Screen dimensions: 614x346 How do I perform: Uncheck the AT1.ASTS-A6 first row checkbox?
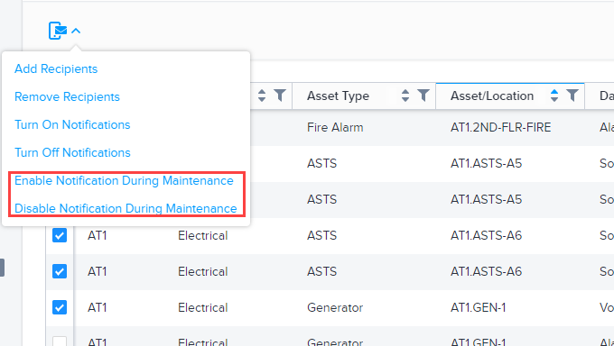point(60,235)
